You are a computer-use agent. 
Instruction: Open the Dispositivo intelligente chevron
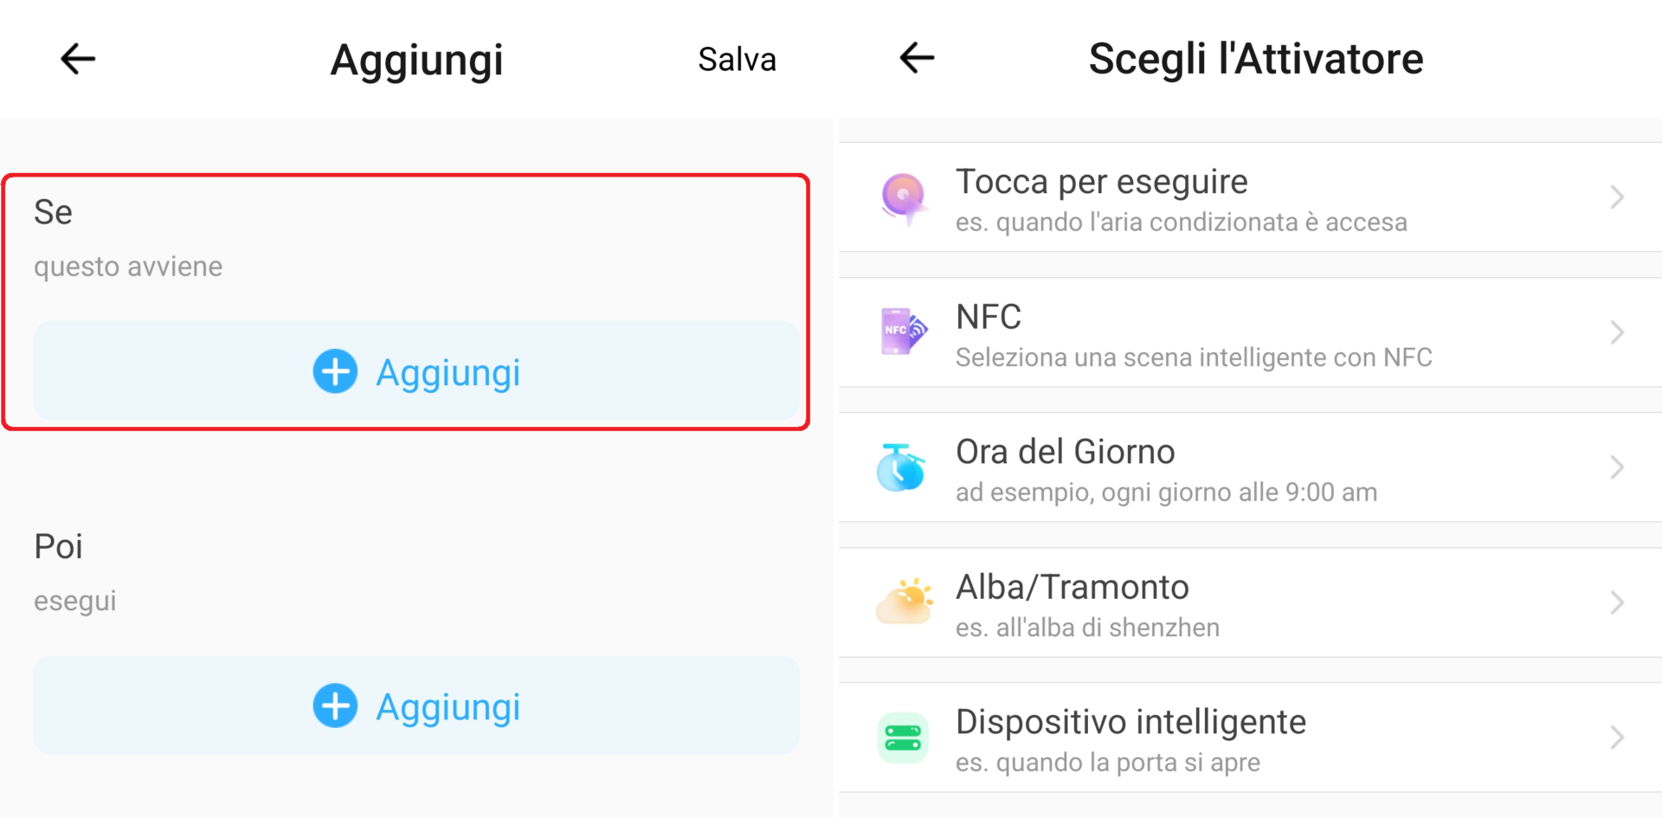point(1616,737)
